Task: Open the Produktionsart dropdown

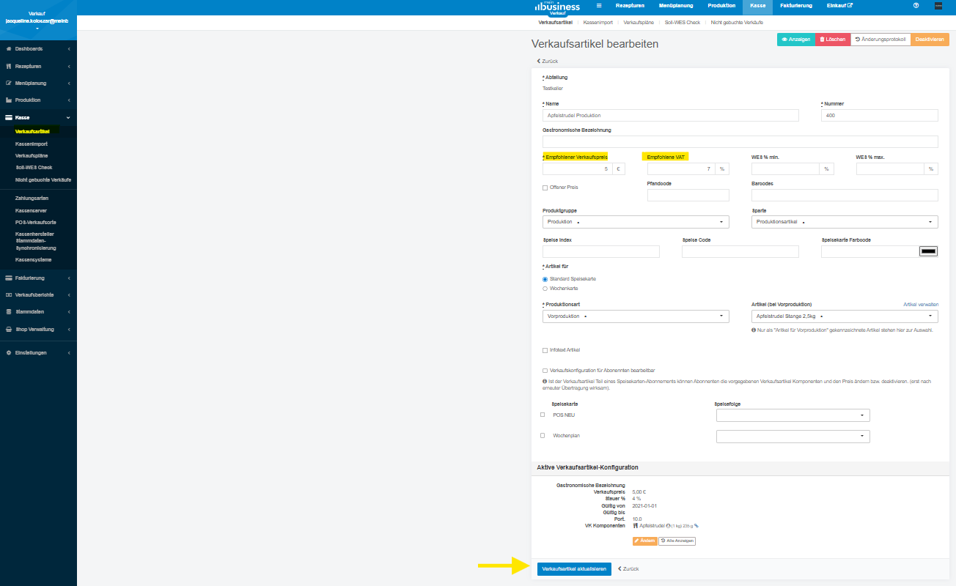Action: pos(636,316)
